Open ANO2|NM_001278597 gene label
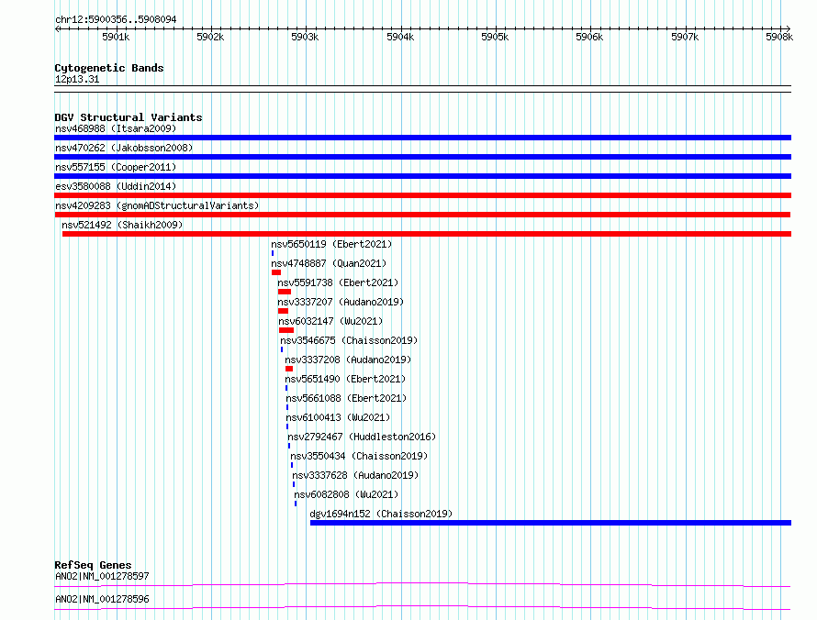The image size is (817, 620). pyautogui.click(x=102, y=576)
